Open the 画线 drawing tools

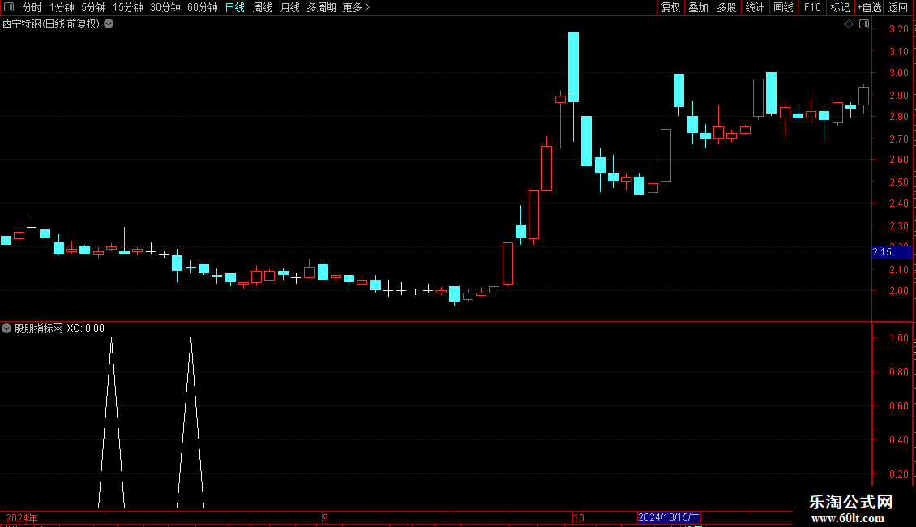pyautogui.click(x=783, y=7)
